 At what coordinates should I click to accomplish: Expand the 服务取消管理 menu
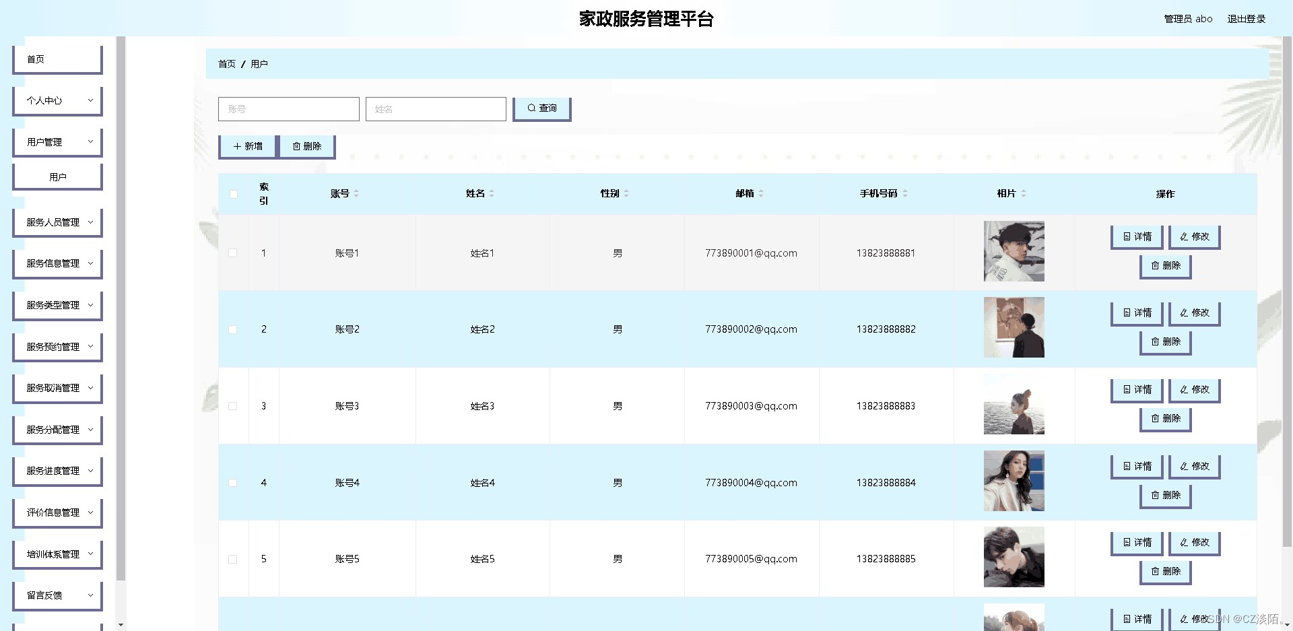click(57, 389)
